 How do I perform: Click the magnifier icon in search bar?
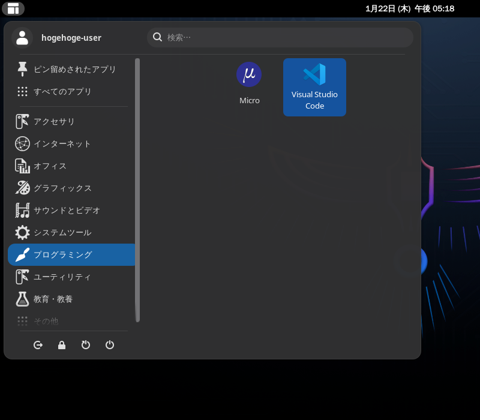[x=158, y=37]
